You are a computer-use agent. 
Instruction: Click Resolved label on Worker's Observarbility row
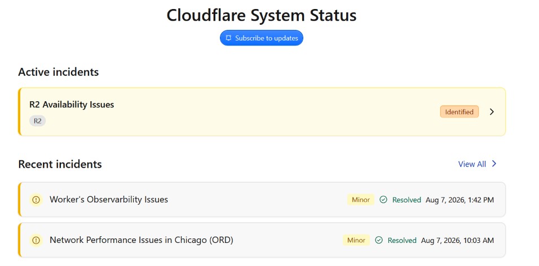pyautogui.click(x=407, y=200)
